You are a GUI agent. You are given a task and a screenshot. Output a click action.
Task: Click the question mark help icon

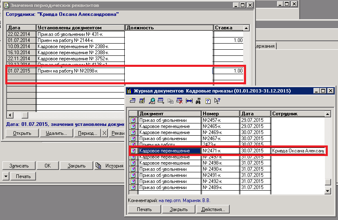click(208, 101)
